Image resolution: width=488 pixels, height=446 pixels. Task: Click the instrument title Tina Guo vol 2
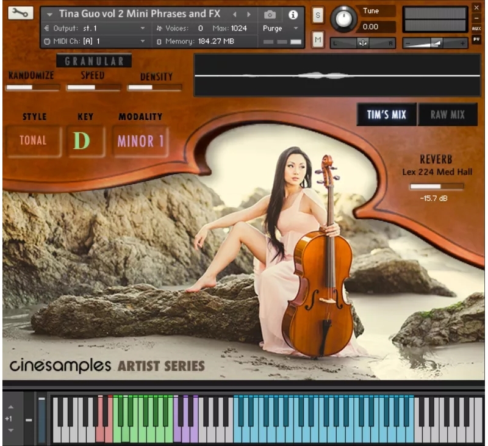coord(140,13)
